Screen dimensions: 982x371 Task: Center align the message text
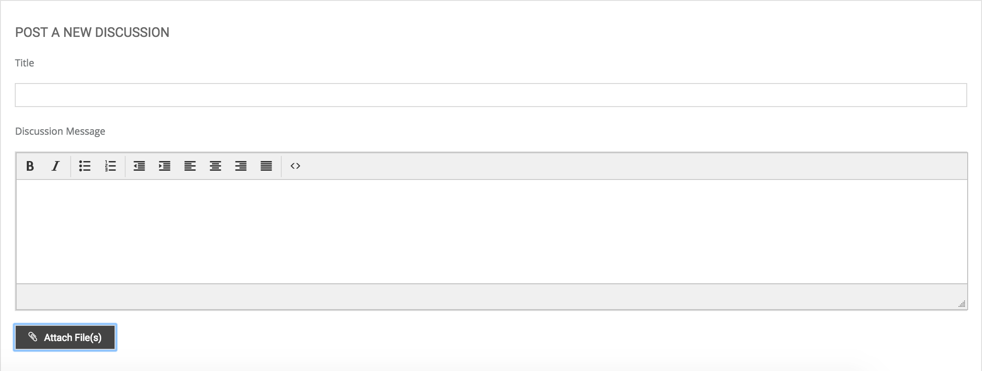click(215, 166)
